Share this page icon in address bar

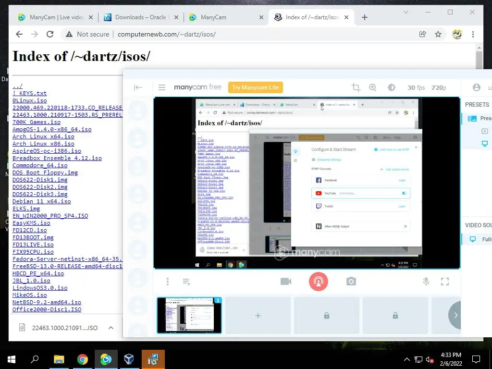point(423,34)
